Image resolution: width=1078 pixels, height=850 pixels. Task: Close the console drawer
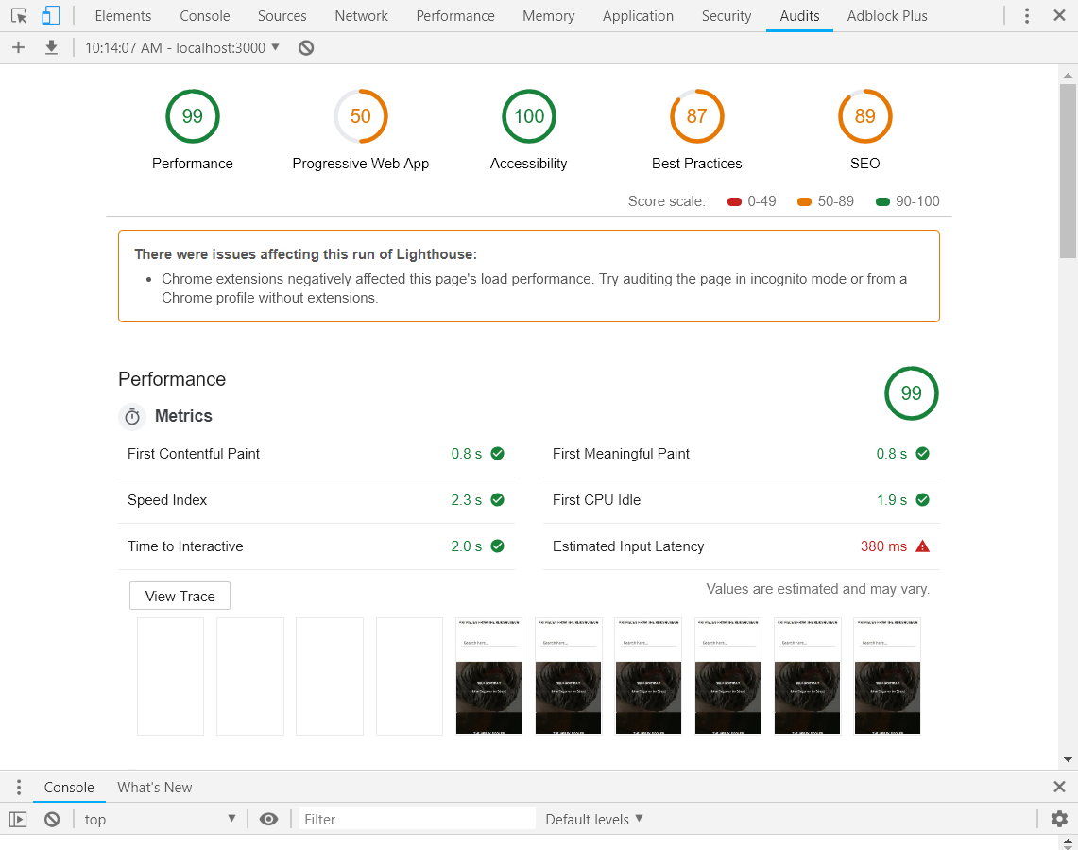1059,787
